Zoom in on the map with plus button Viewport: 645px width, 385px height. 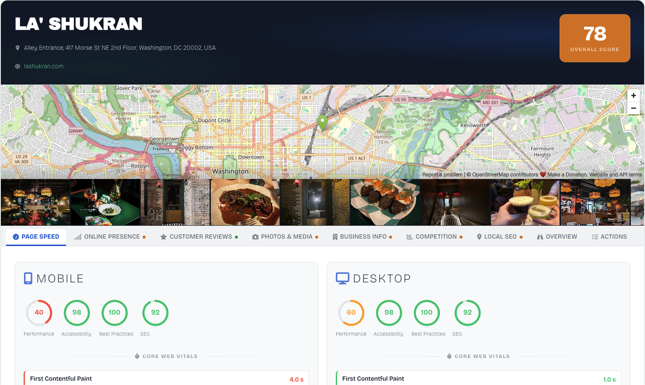pos(633,96)
